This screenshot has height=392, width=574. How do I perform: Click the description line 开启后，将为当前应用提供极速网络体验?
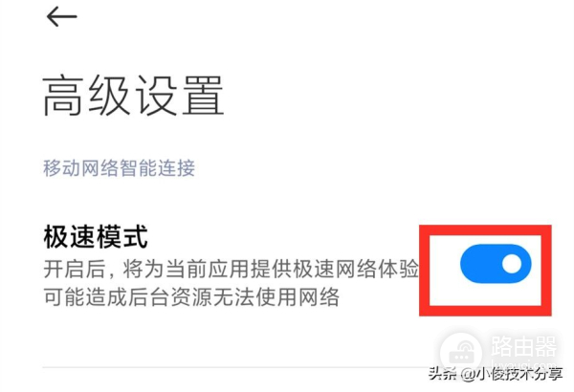tap(231, 269)
